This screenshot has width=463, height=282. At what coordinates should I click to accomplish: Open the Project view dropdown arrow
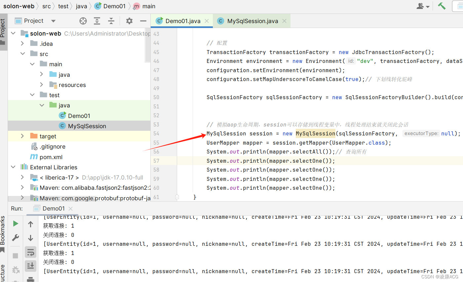click(x=53, y=21)
